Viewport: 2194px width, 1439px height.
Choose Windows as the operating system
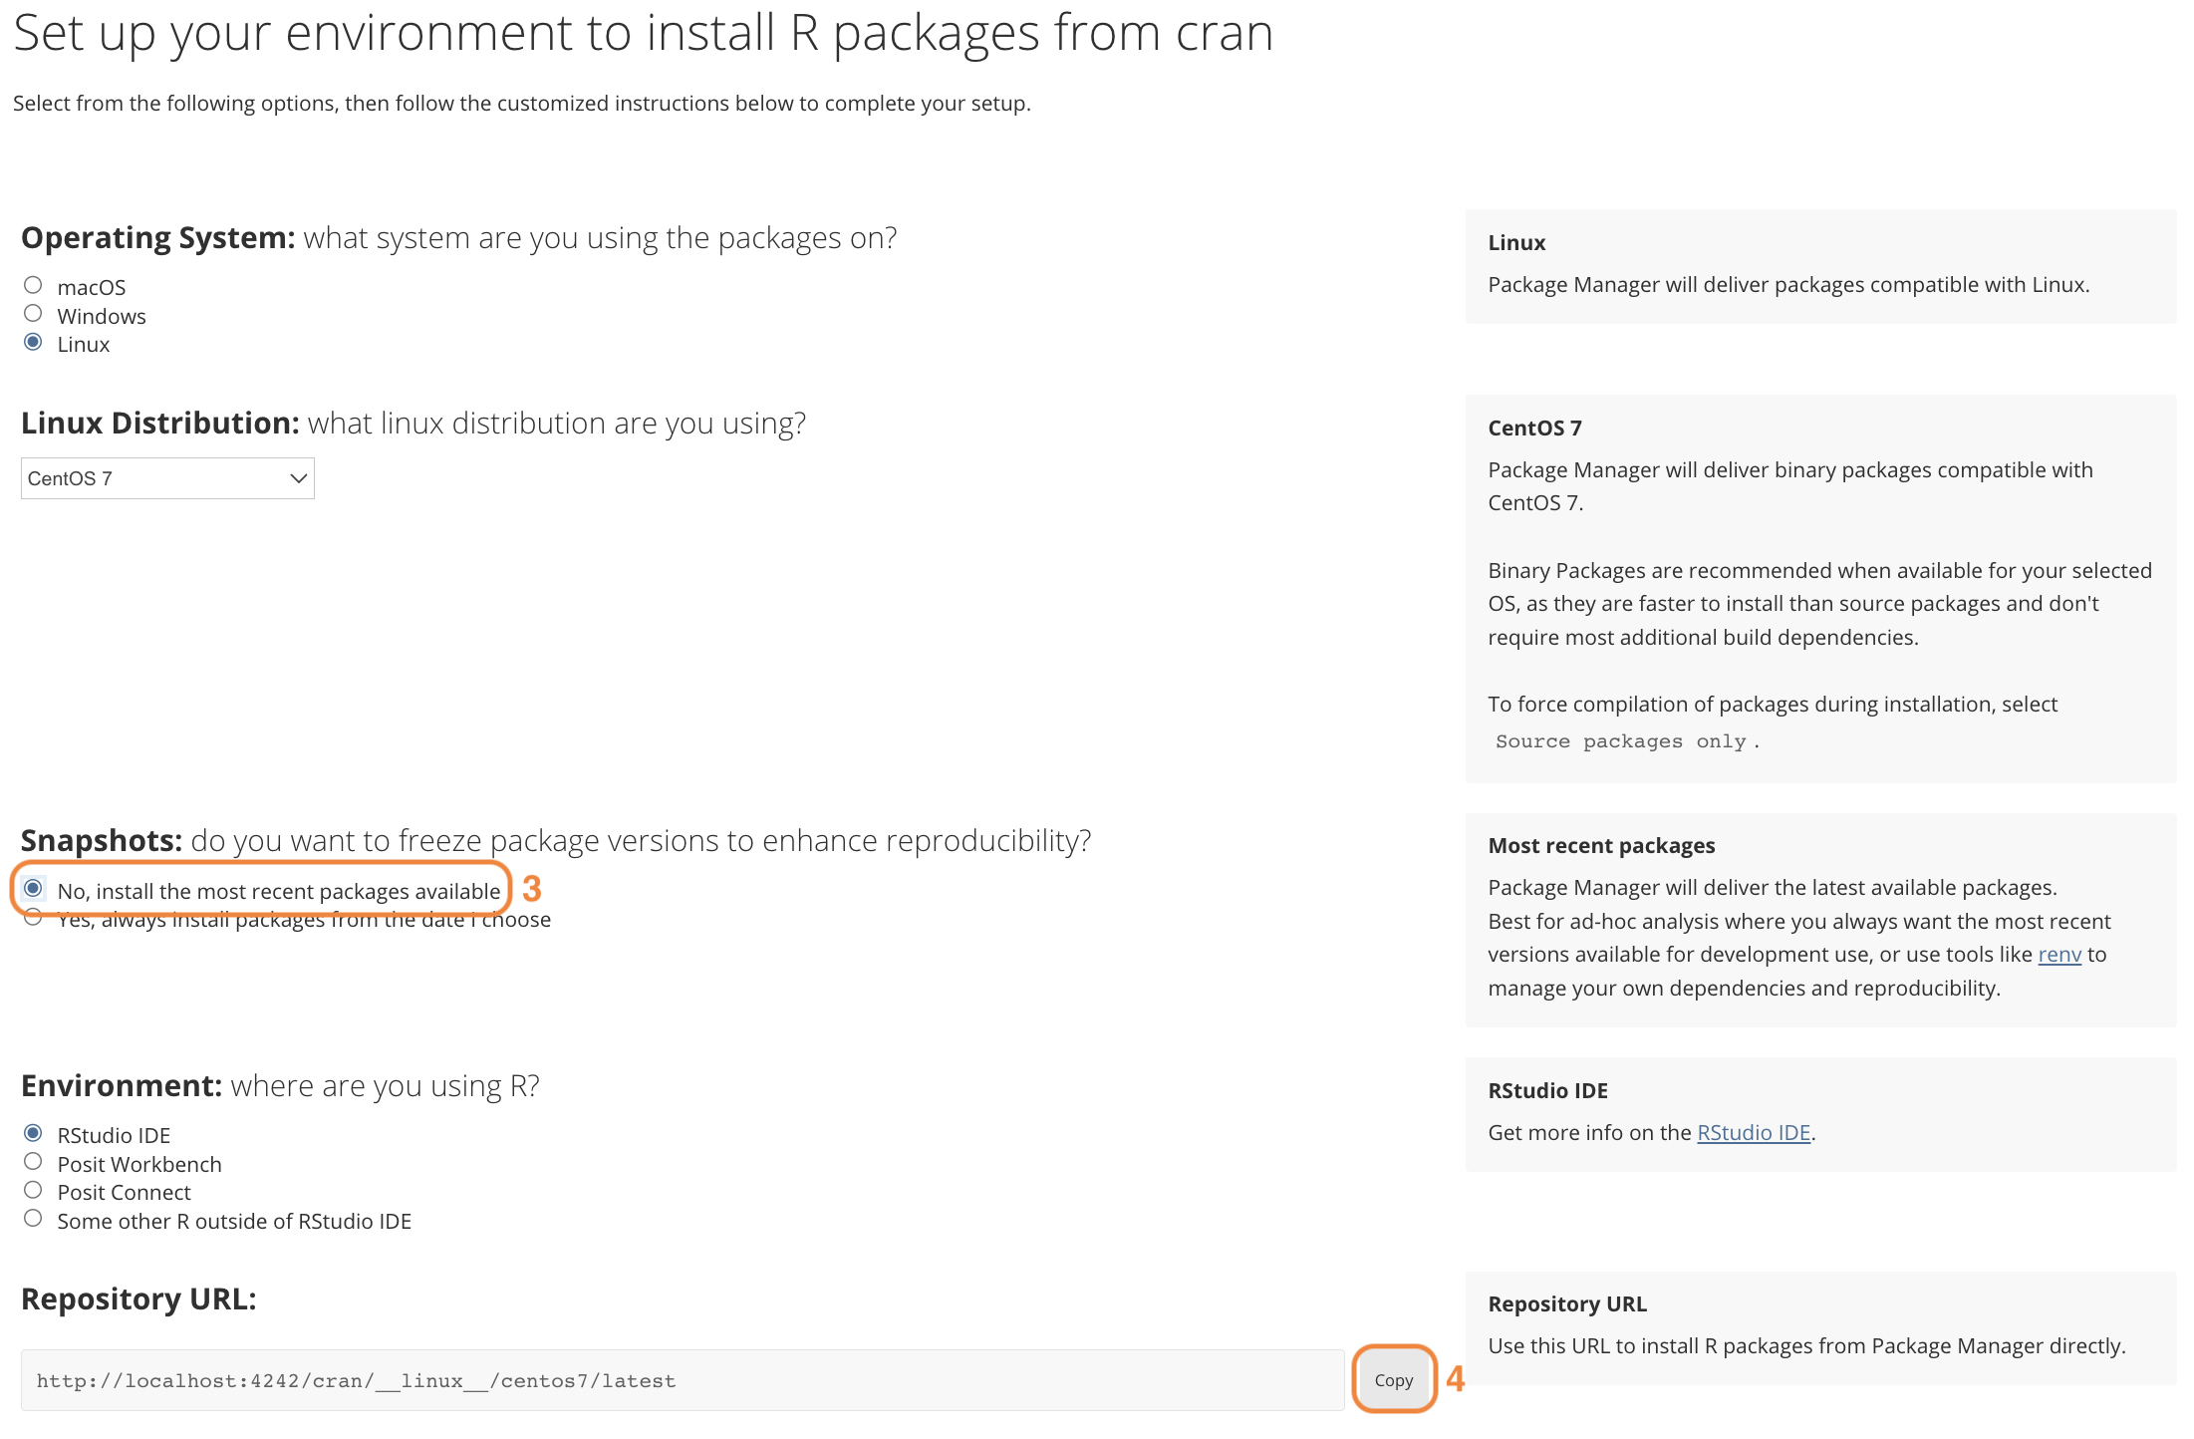click(33, 314)
